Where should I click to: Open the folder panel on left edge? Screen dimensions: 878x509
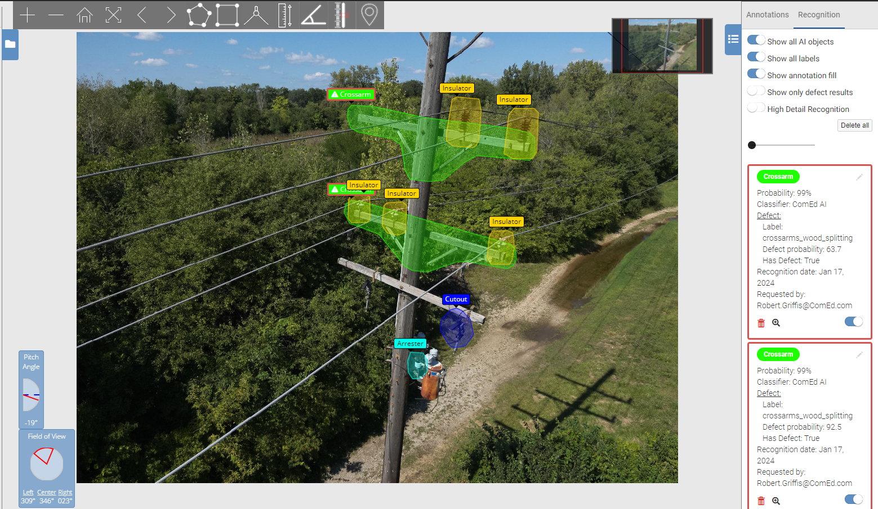tap(10, 44)
